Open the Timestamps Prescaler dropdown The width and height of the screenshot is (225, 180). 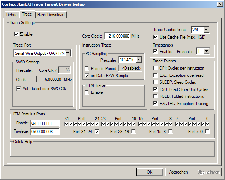[x=206, y=51]
